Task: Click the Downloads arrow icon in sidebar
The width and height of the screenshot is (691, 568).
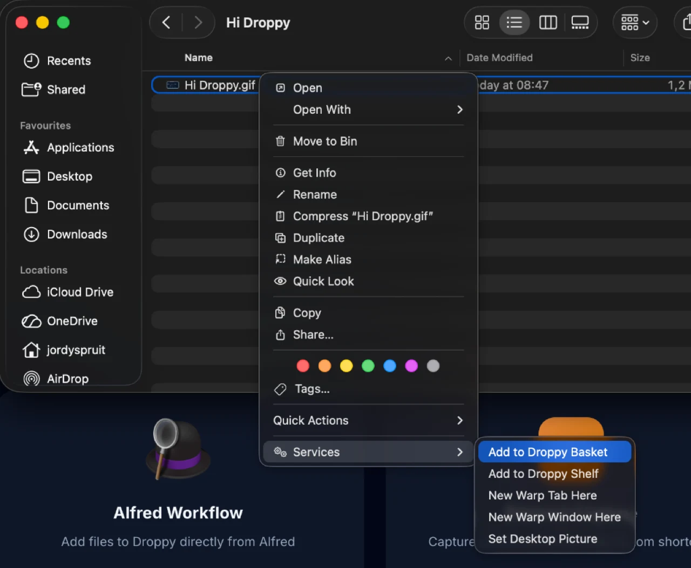Action: [x=31, y=234]
